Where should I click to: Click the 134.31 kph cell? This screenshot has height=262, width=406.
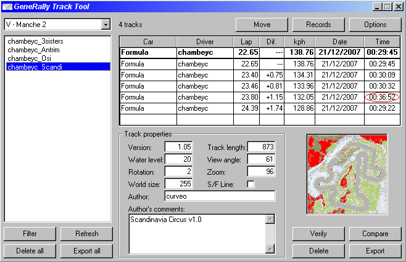tap(300, 75)
